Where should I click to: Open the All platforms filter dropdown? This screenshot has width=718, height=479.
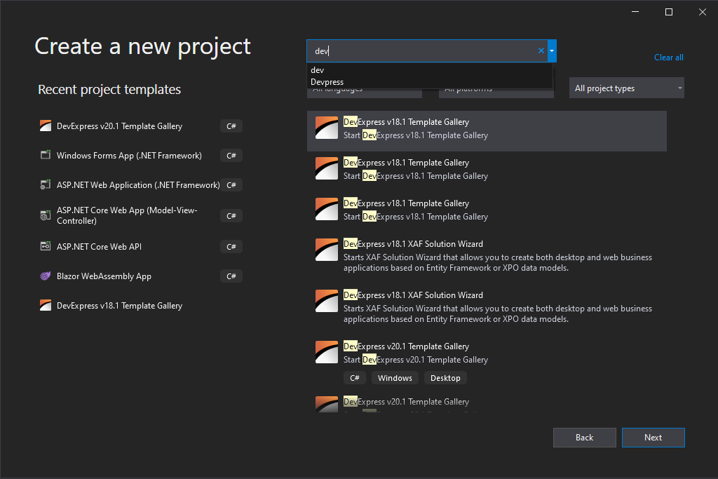pos(496,93)
